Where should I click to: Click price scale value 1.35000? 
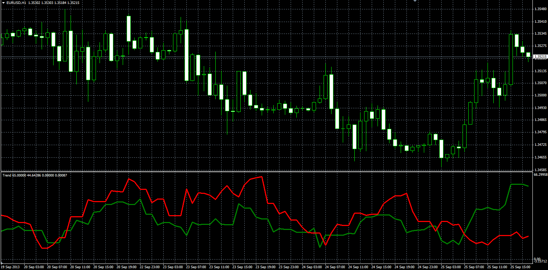tap(540, 95)
